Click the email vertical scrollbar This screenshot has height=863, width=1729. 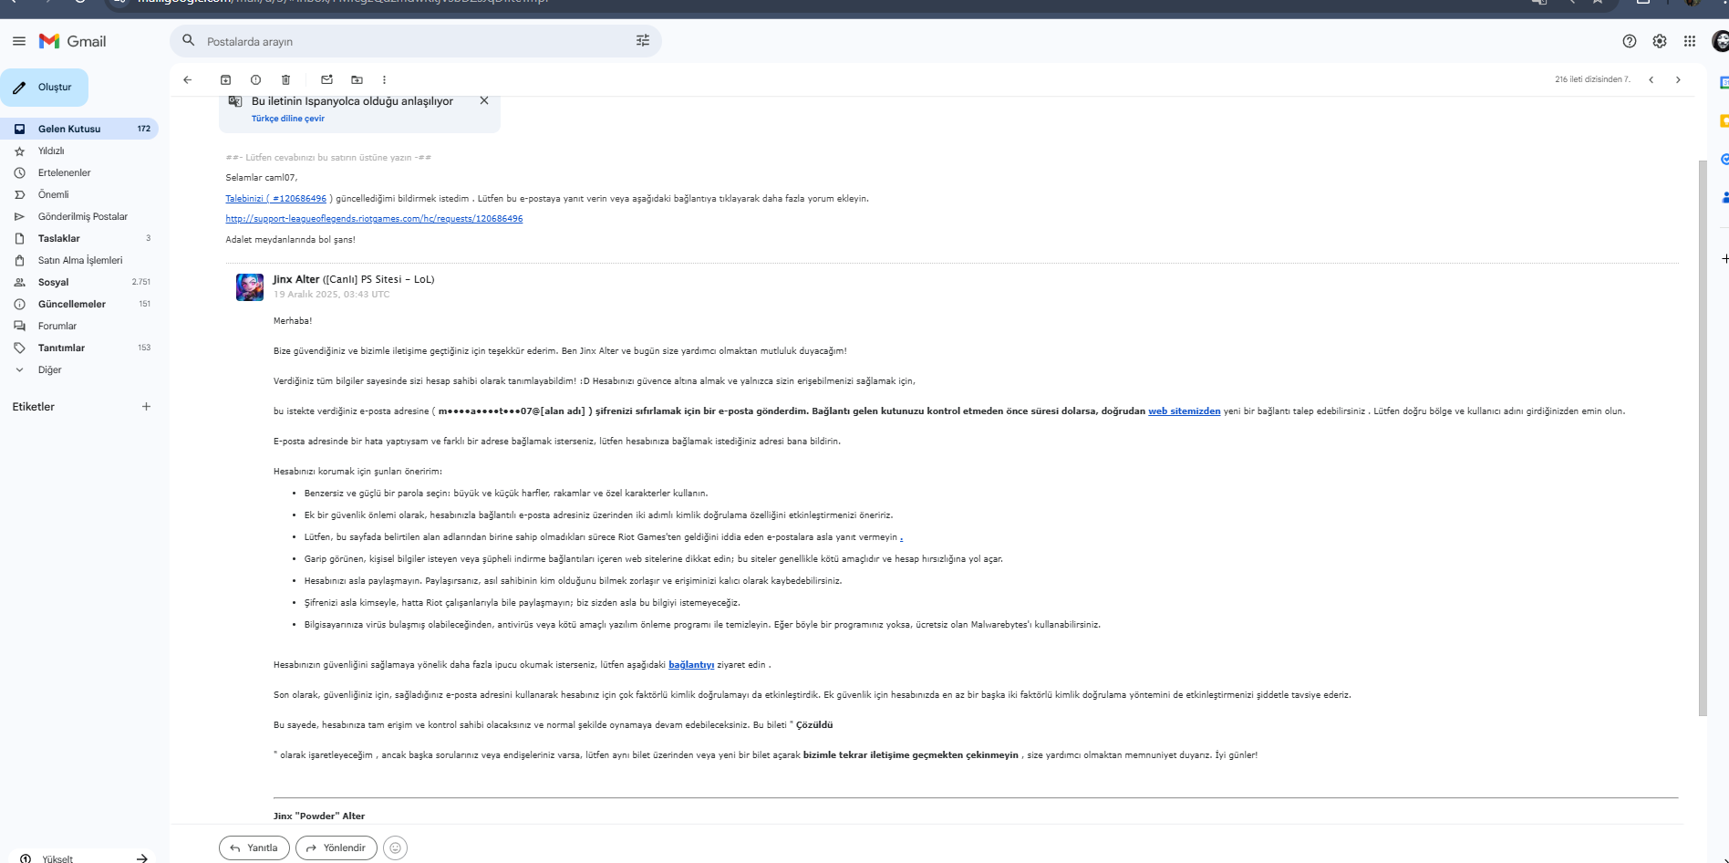click(x=1703, y=438)
